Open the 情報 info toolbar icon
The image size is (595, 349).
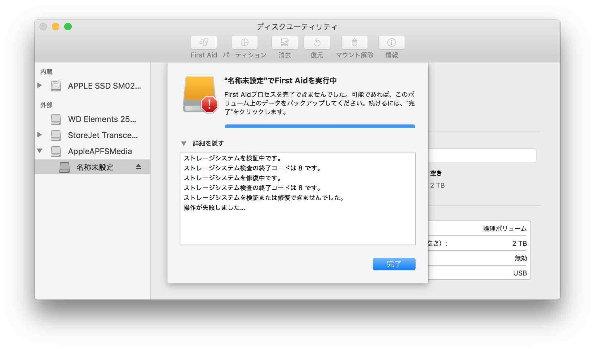coord(391,42)
